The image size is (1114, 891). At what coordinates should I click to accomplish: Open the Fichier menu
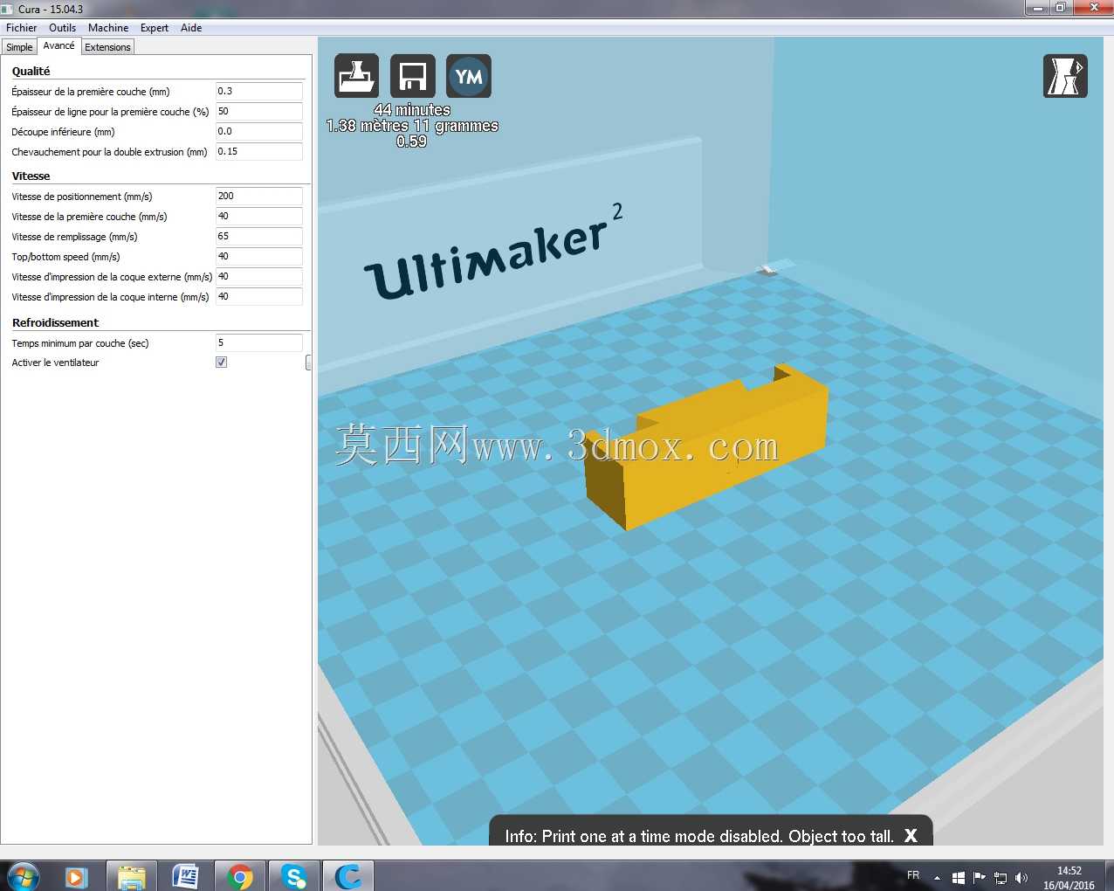21,28
